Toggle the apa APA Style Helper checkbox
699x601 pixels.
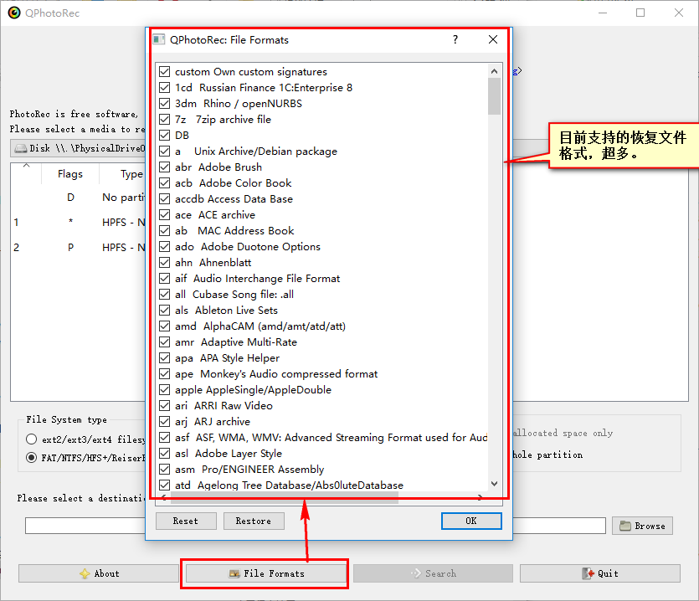coord(165,358)
